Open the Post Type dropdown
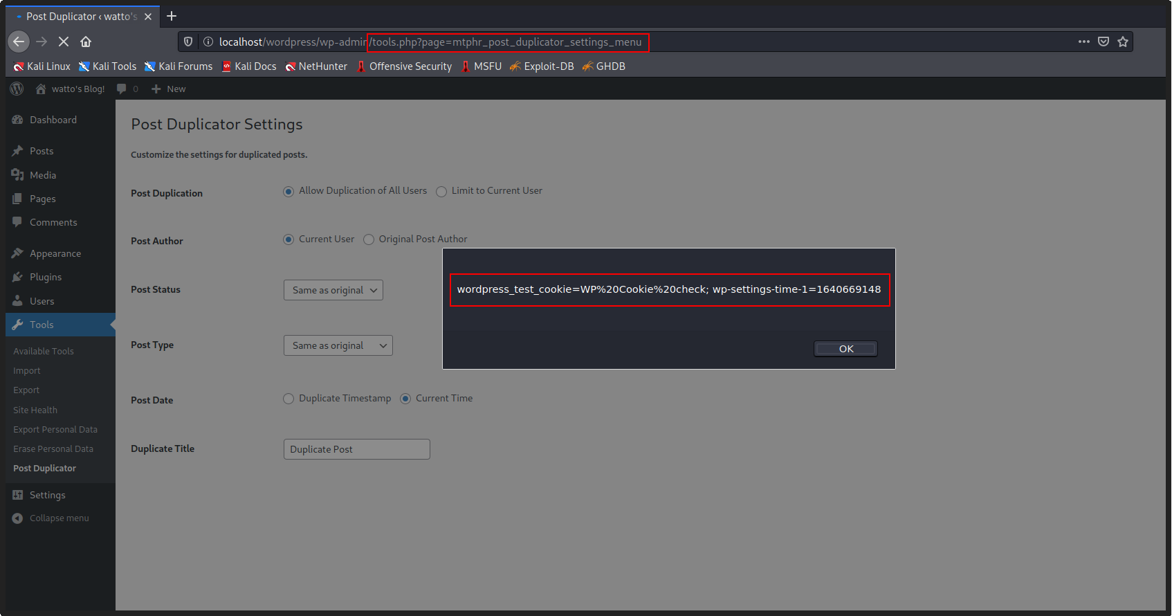Screen dimensions: 1172x616 [x=338, y=345]
